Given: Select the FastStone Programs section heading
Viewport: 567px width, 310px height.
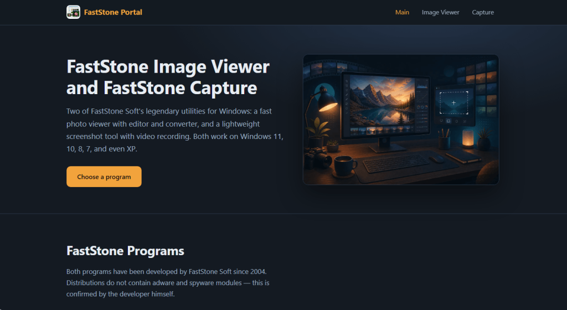Looking at the screenshot, I should coord(125,251).
